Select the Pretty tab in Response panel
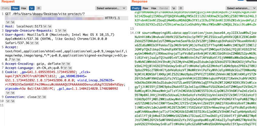The image size is (257, 127). tap(136, 8)
